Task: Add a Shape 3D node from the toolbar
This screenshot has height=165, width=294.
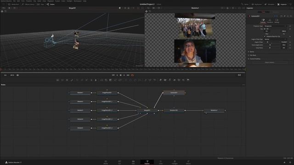Action: tap(165, 80)
